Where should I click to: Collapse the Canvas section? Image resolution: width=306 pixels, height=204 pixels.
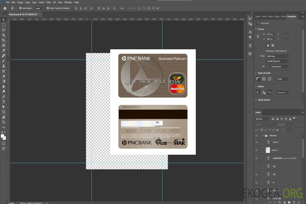pos(256,29)
